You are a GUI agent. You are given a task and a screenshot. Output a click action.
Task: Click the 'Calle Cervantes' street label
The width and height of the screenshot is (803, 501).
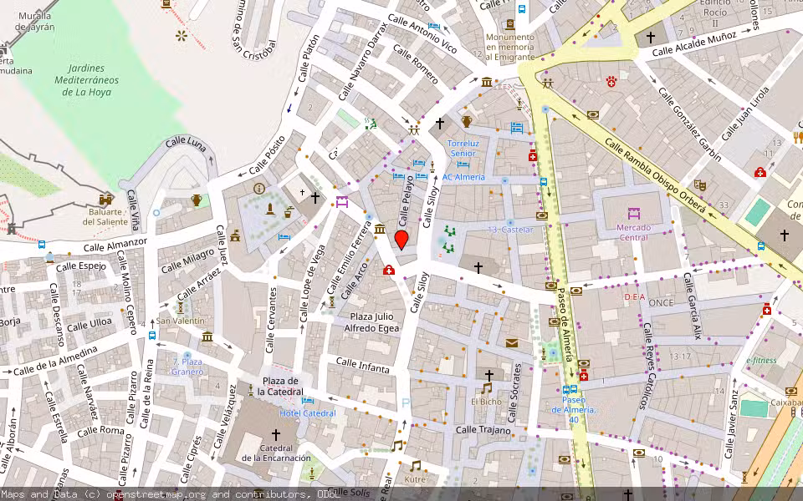271,320
